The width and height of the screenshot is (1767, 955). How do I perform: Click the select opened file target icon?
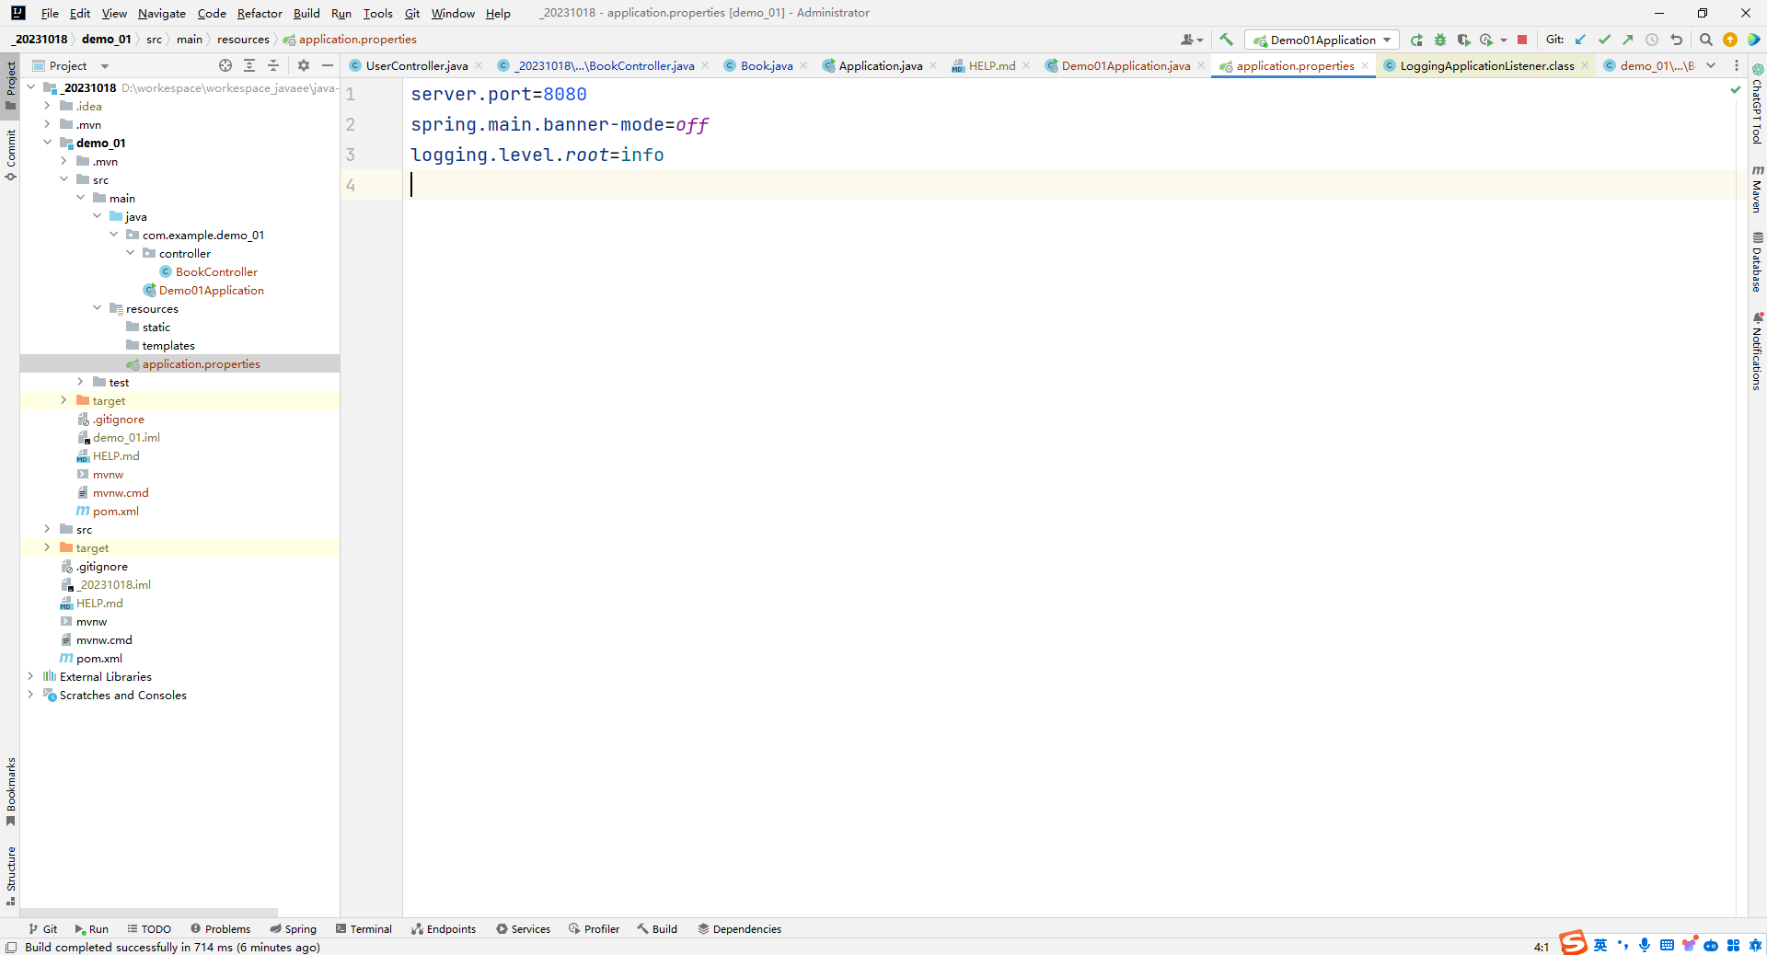(x=225, y=65)
